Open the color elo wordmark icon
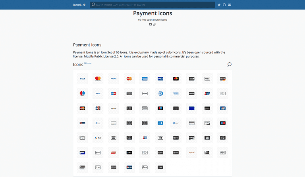Viewport: 305px width, 177px height. click(x=98, y=138)
